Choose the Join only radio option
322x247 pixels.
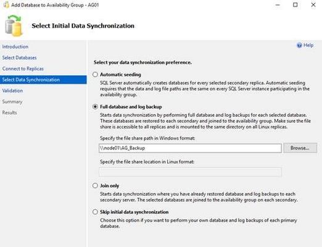tap(95, 186)
